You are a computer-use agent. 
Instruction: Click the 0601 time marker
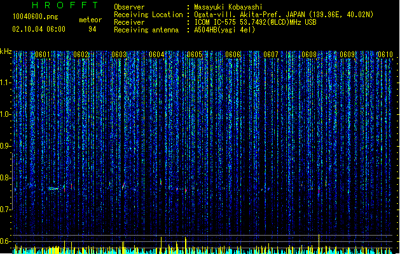[x=43, y=55]
